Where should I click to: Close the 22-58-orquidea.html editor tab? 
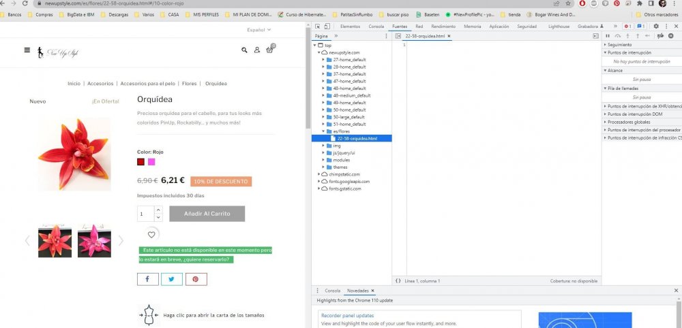click(449, 36)
